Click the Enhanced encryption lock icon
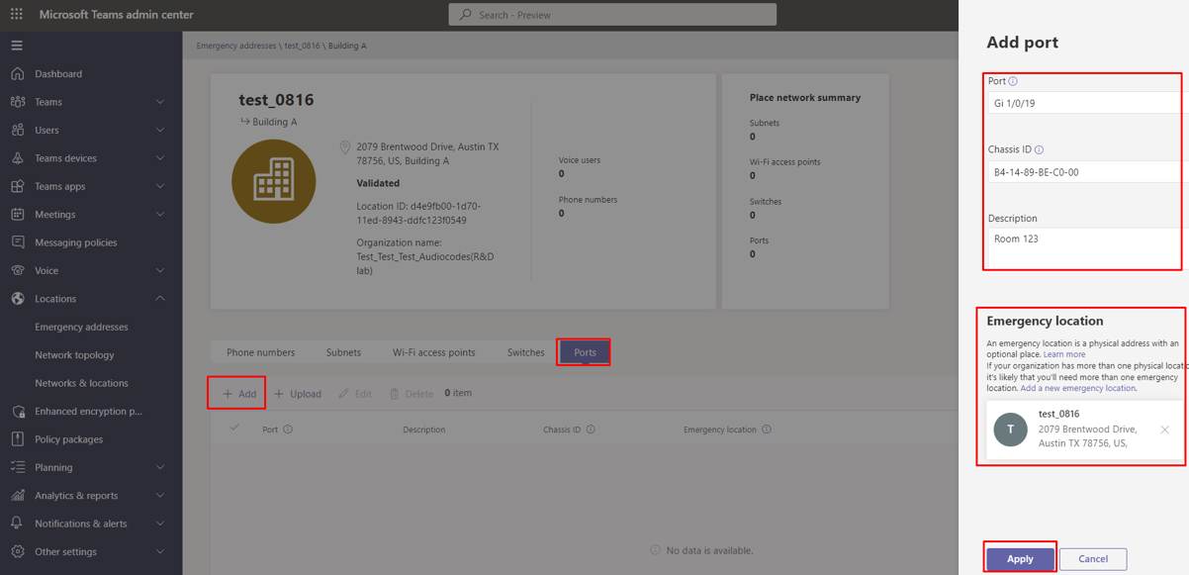Image resolution: width=1189 pixels, height=575 pixels. click(x=18, y=411)
